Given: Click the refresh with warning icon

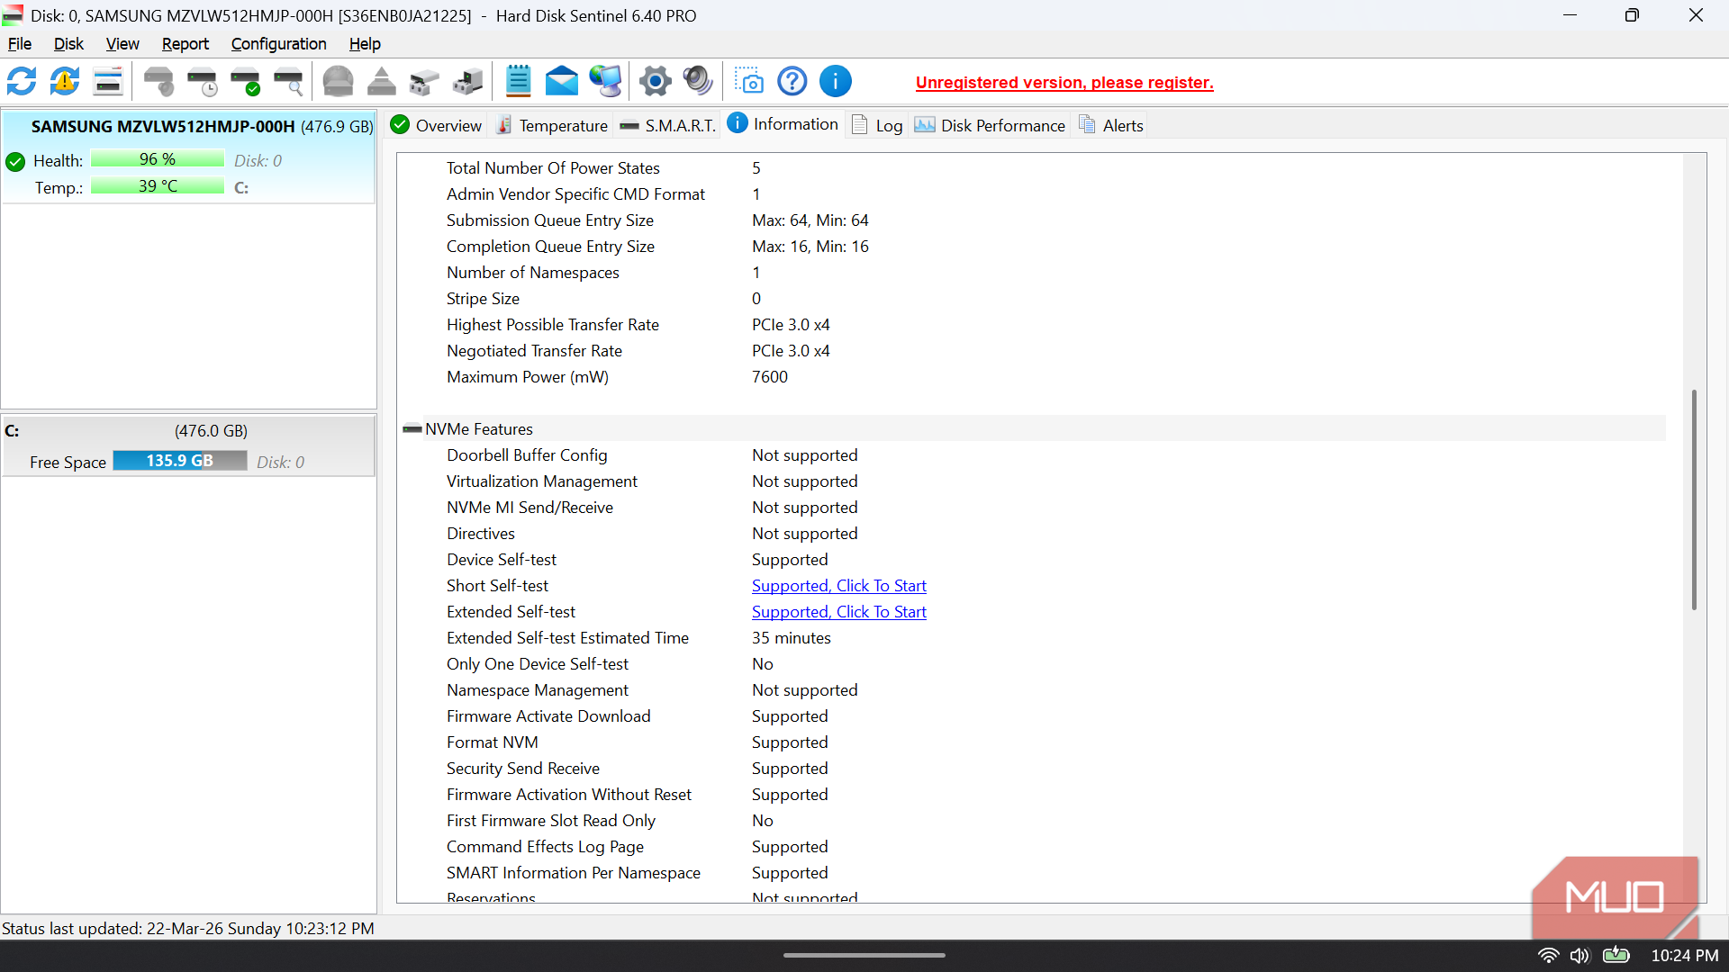Looking at the screenshot, I should pos(65,82).
